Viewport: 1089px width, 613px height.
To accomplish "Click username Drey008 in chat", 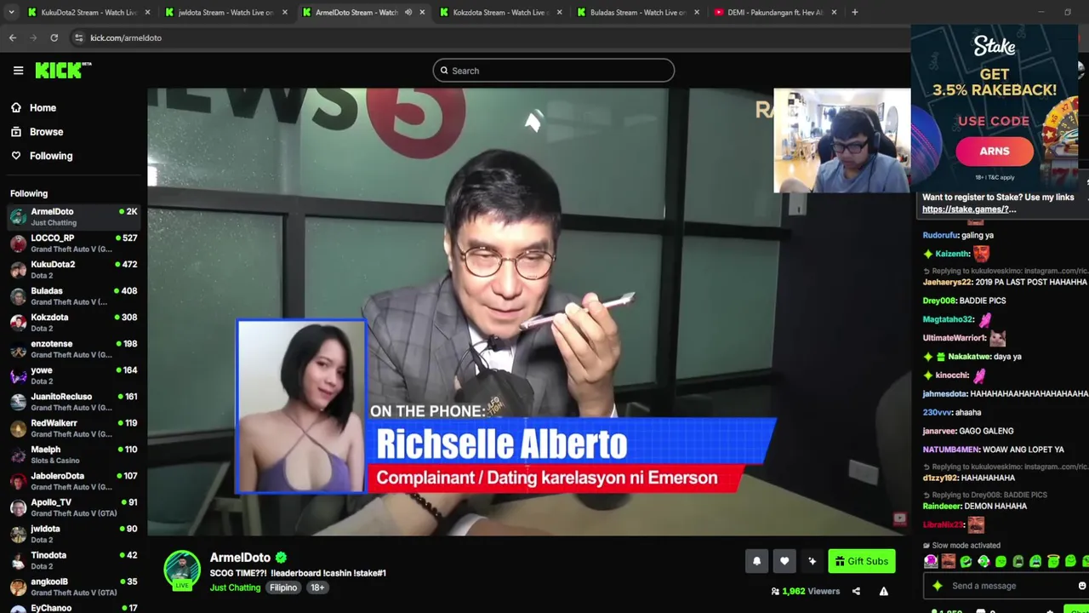I will click(939, 301).
